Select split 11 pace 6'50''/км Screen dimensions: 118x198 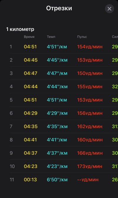tap(57, 180)
